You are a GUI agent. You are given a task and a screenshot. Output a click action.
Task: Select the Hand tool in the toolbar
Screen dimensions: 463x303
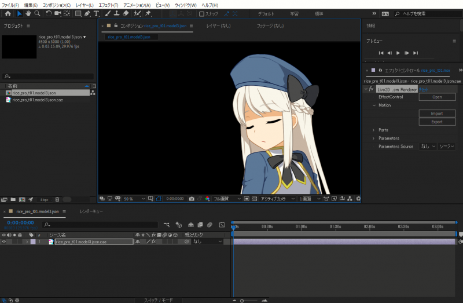(28, 13)
